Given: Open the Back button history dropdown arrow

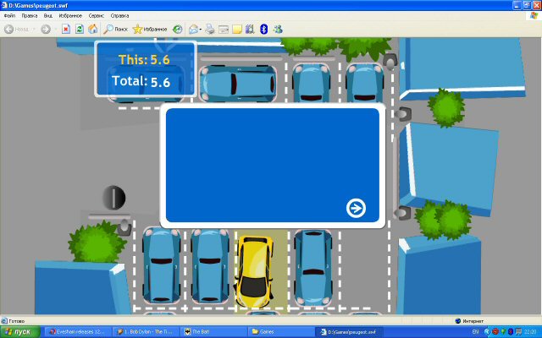Looking at the screenshot, I should click(x=34, y=30).
